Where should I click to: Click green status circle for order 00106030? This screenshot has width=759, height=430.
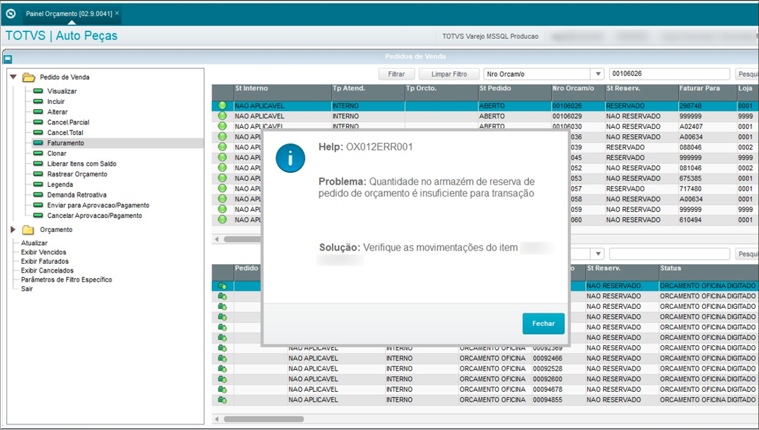[x=222, y=126]
